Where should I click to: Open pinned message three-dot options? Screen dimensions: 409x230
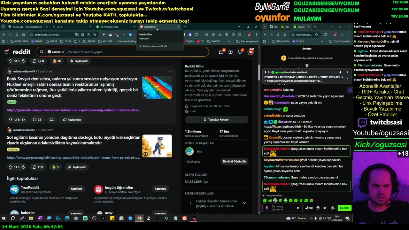click(x=347, y=73)
